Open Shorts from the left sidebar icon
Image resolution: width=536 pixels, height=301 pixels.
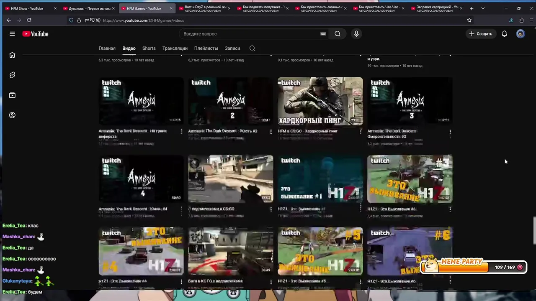point(12,75)
